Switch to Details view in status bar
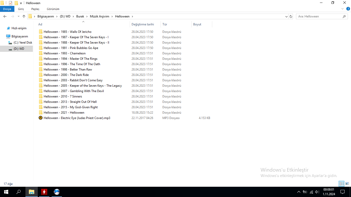Screen dimensions: 351x197 click(341, 184)
